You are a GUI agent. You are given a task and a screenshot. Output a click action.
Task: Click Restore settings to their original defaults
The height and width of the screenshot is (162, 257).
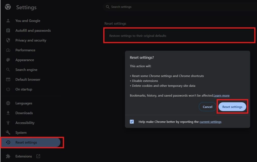tap(179, 36)
